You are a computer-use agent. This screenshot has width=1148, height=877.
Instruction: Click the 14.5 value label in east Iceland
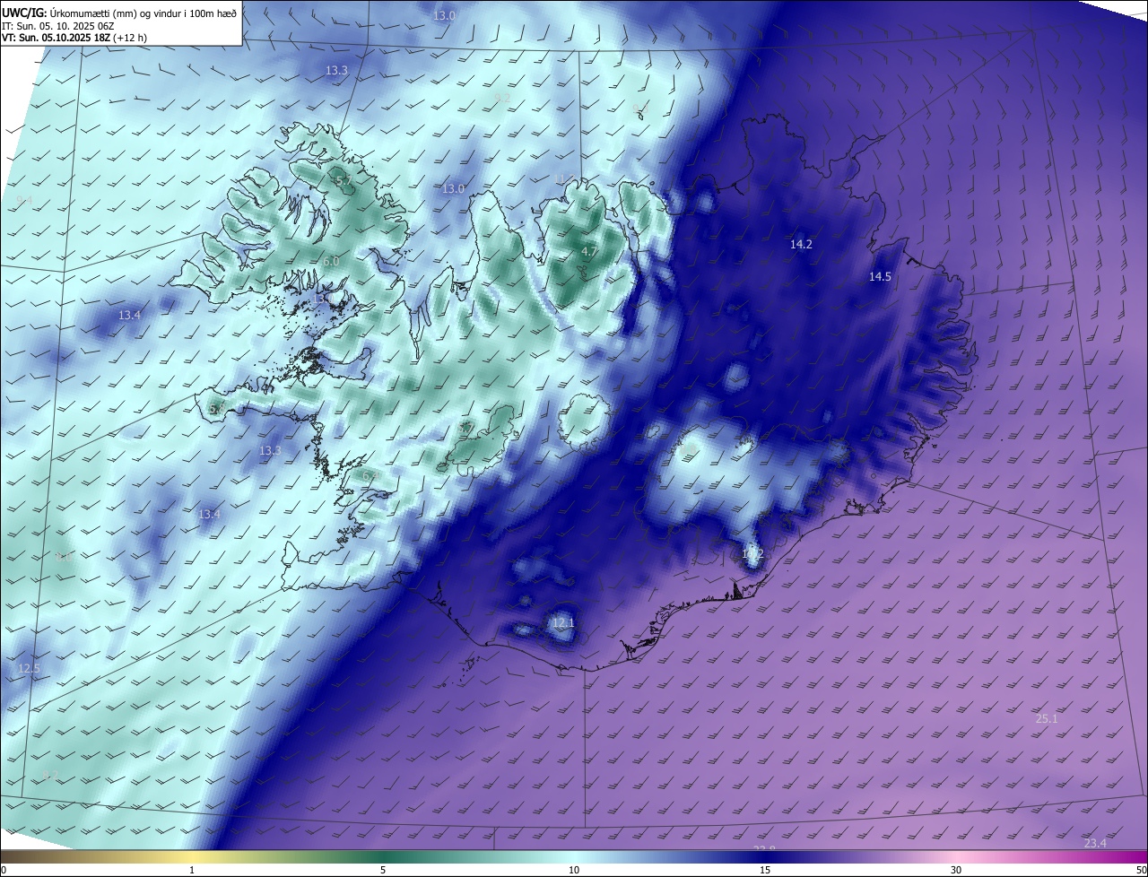point(880,277)
